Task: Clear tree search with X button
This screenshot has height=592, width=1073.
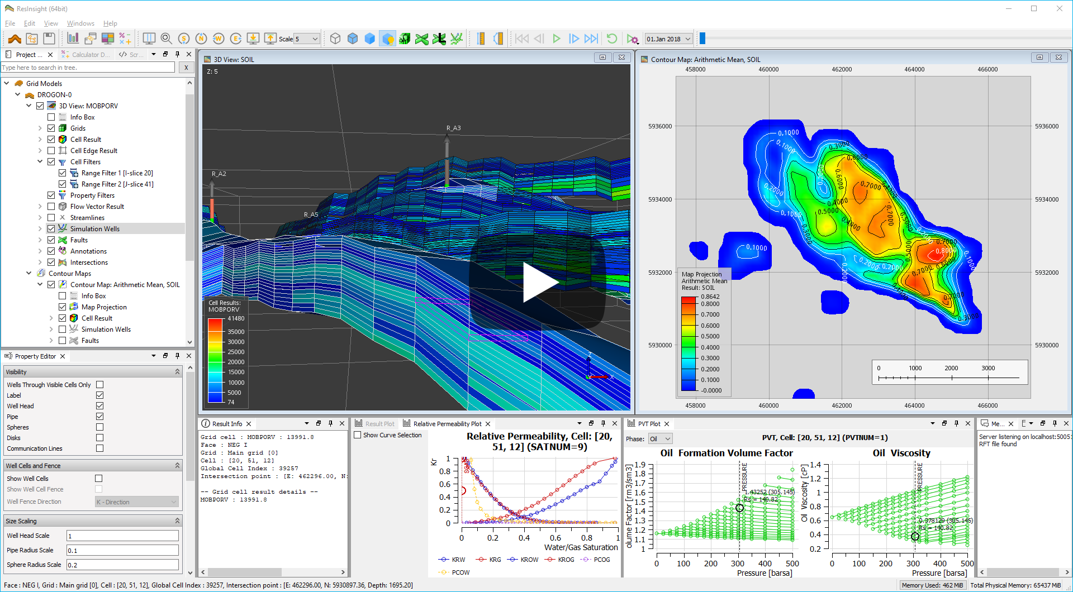Action: 186,68
